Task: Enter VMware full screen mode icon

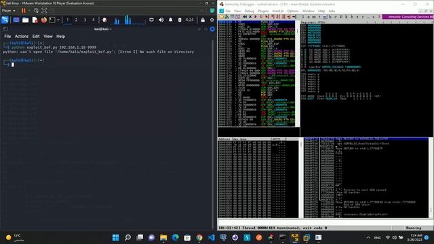Action: point(44,11)
